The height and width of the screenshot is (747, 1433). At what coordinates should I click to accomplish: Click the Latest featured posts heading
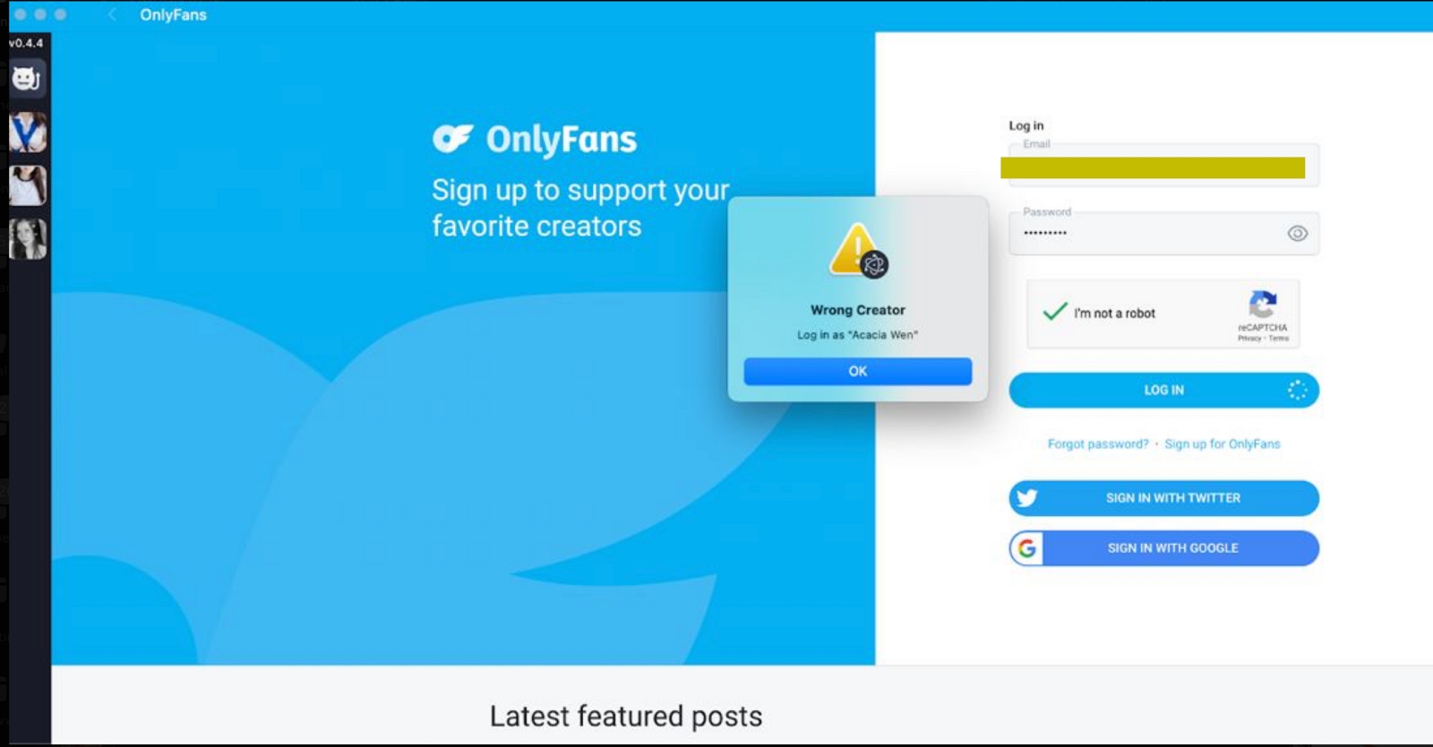coord(626,716)
